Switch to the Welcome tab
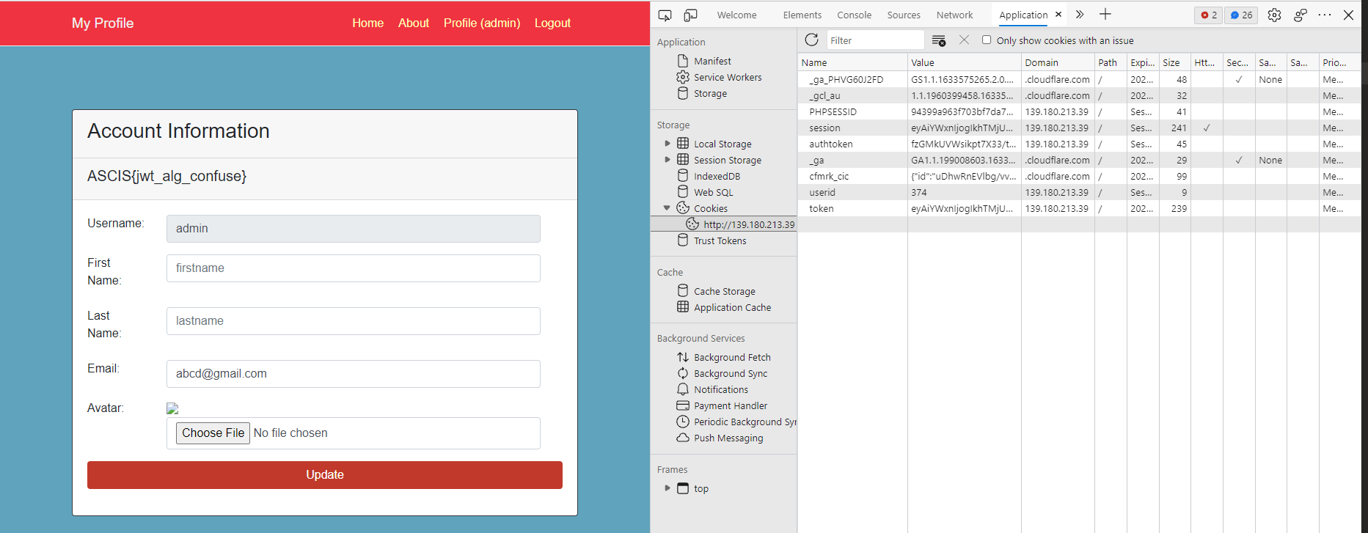 coord(736,15)
